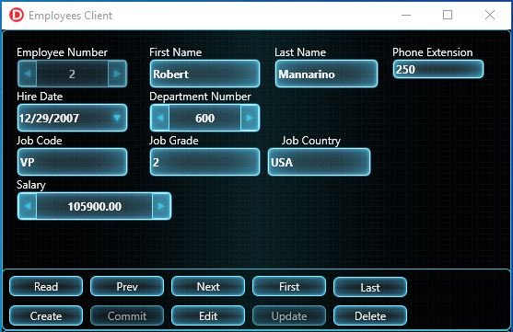Click the Salary value 105900.00
Screen dimensions: 513x332
pos(95,207)
